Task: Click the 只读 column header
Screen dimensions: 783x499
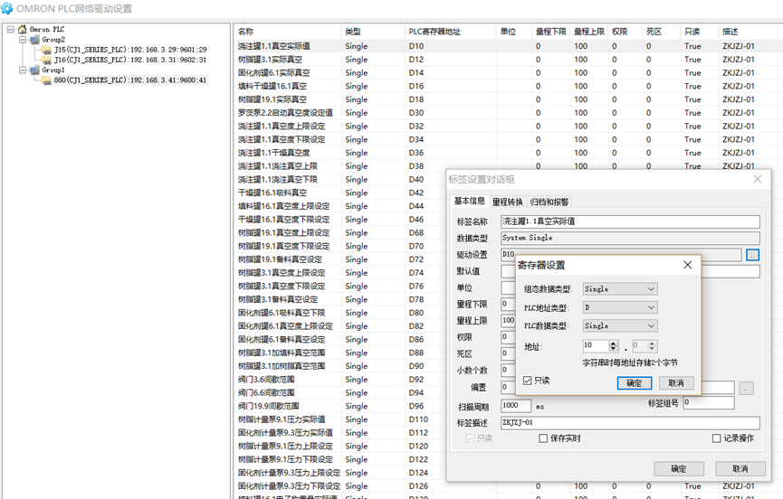Action: pyautogui.click(x=699, y=32)
